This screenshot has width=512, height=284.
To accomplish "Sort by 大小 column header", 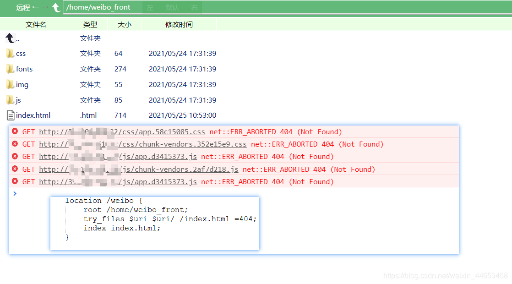I will 125,24.
